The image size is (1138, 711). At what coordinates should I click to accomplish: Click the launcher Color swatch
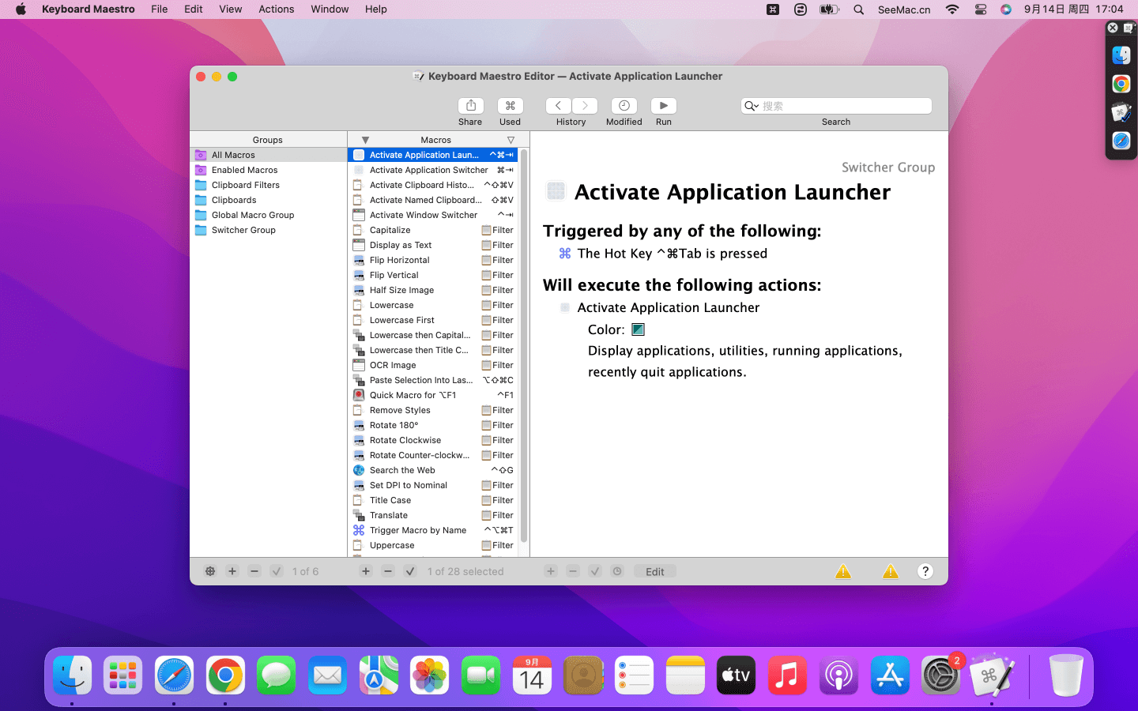click(639, 329)
